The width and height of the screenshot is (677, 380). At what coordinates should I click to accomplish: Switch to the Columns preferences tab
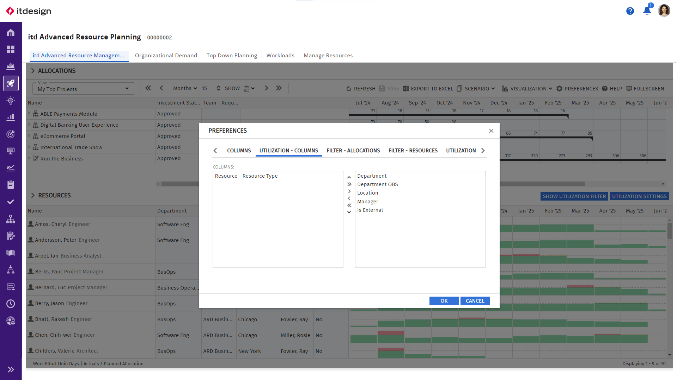pyautogui.click(x=239, y=151)
